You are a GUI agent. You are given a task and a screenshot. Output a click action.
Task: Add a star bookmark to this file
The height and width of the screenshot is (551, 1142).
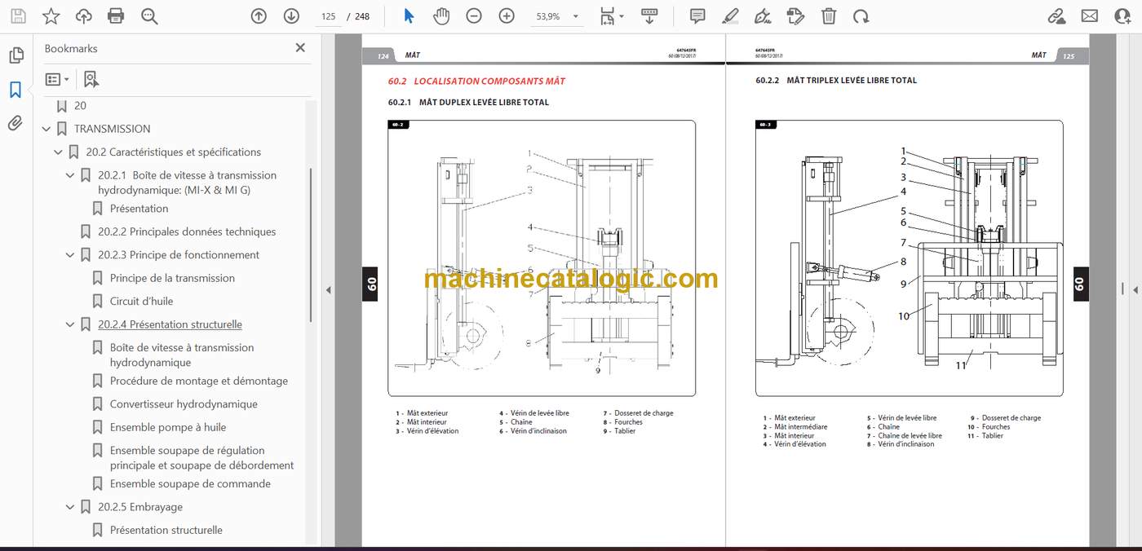[x=51, y=15]
